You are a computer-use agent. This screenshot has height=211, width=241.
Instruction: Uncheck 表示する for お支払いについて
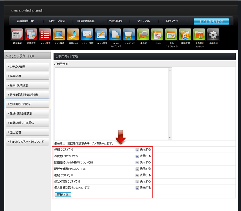pos(137,156)
